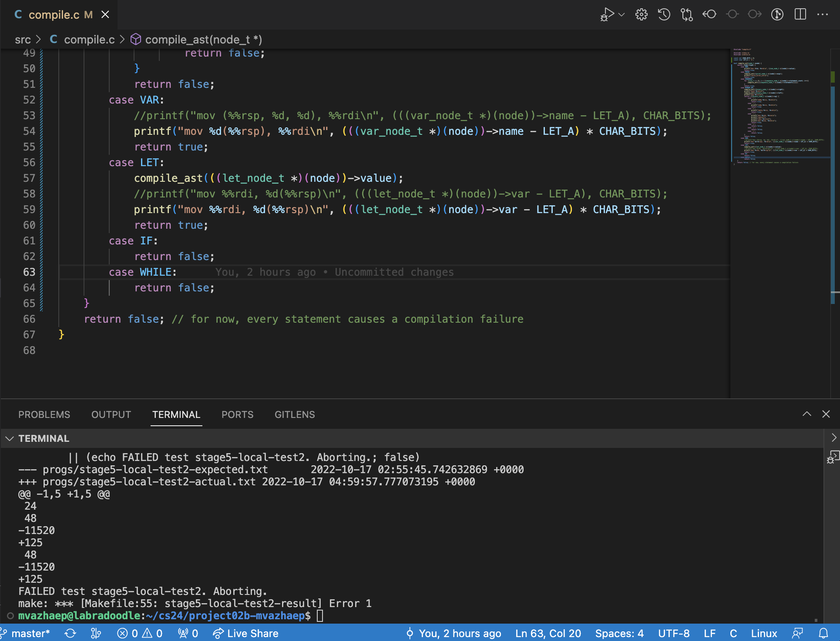This screenshot has height=641, width=840.
Task: Close the compile.c editor tab
Action: click(x=105, y=15)
